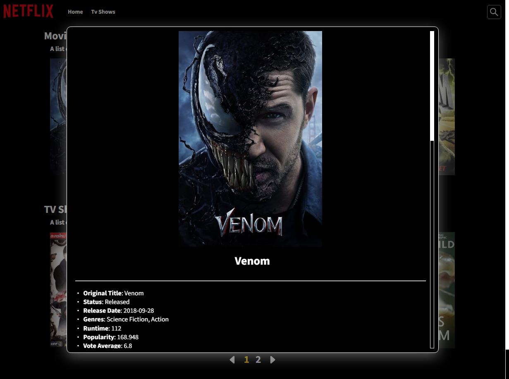The width and height of the screenshot is (509, 379).
Task: Switch to Tv Shows section
Action: click(103, 12)
